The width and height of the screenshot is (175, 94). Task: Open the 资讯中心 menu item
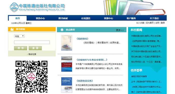click(x=40, y=18)
